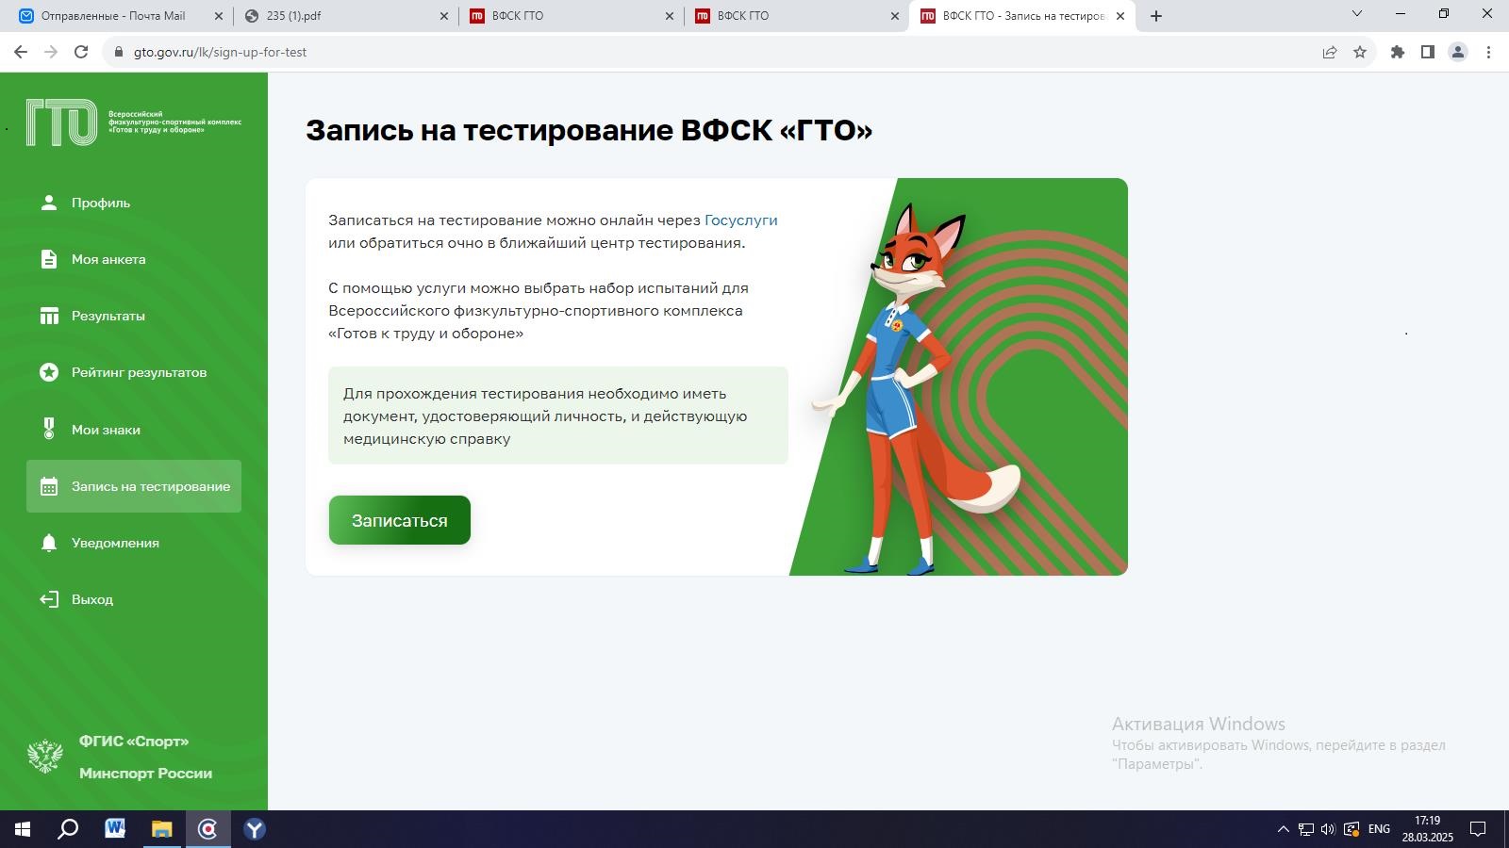Go forward with the browser forward arrow

[x=51, y=52]
